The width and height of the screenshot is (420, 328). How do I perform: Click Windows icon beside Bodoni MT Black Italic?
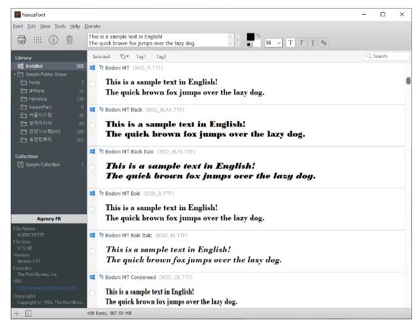pos(92,151)
